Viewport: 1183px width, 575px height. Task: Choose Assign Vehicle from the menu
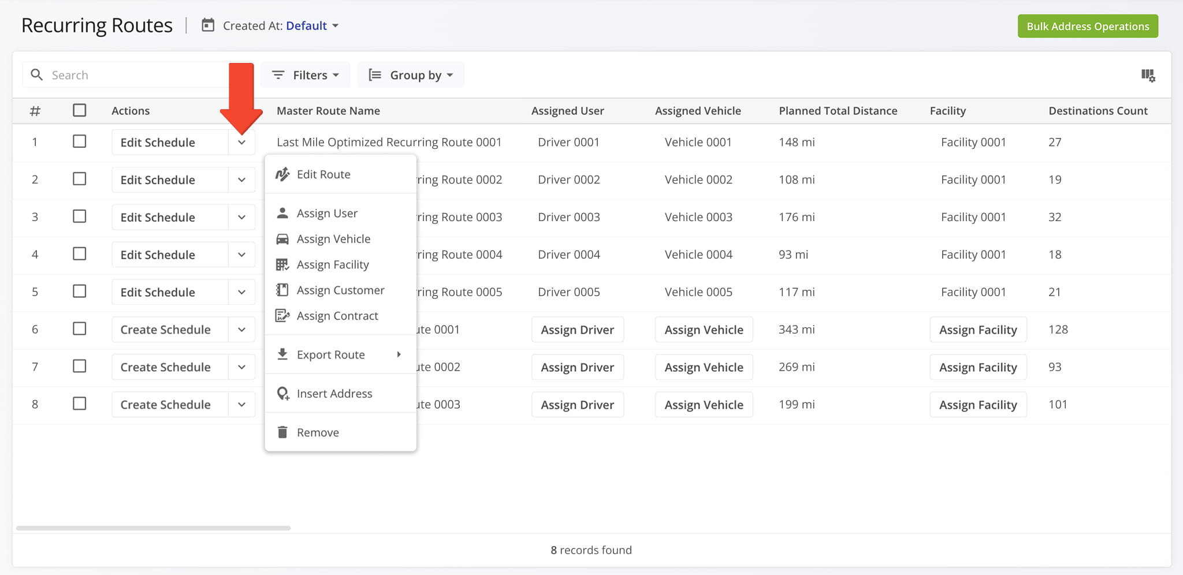click(340, 239)
